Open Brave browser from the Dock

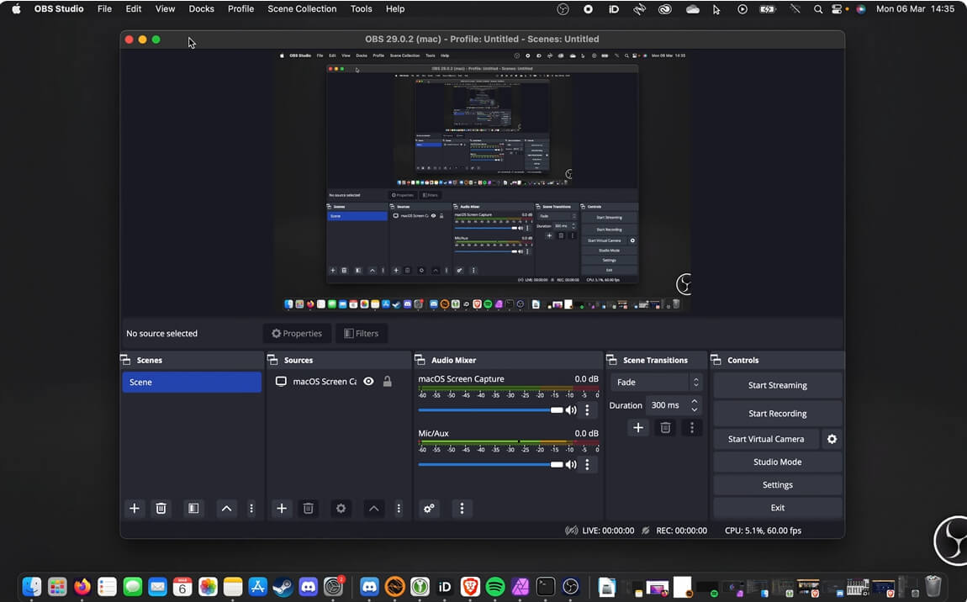coord(470,587)
